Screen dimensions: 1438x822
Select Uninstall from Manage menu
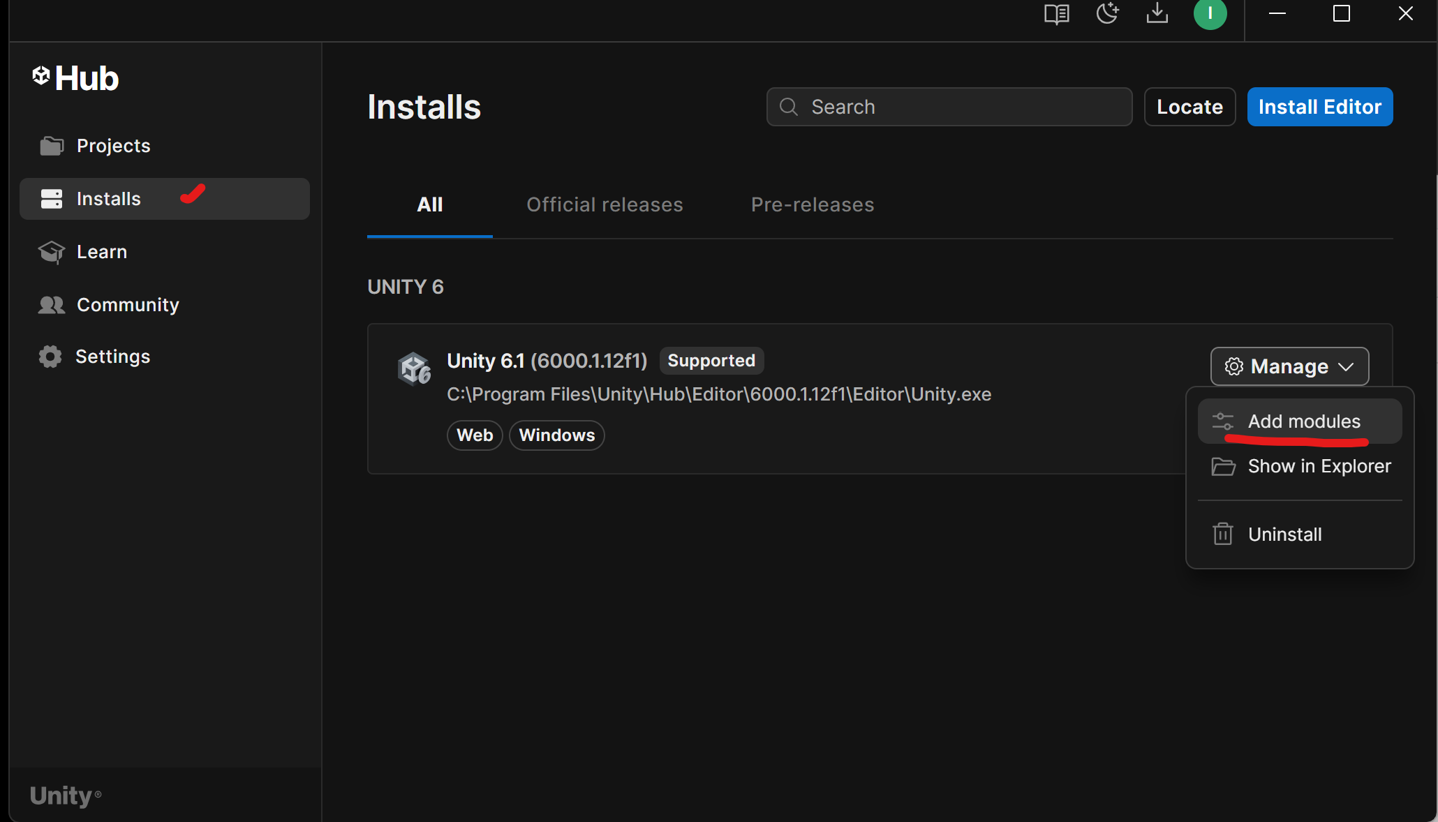(1284, 535)
